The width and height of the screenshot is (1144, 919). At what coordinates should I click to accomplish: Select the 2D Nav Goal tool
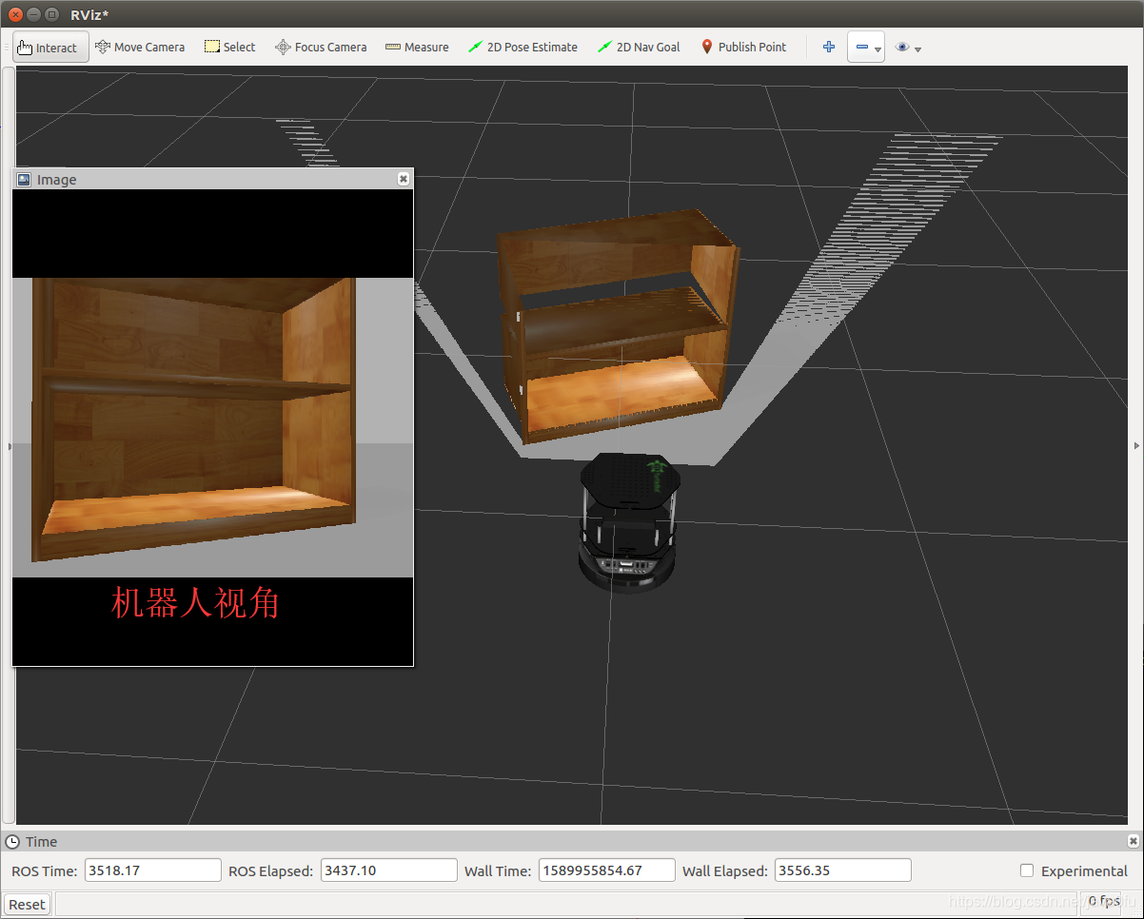point(639,48)
